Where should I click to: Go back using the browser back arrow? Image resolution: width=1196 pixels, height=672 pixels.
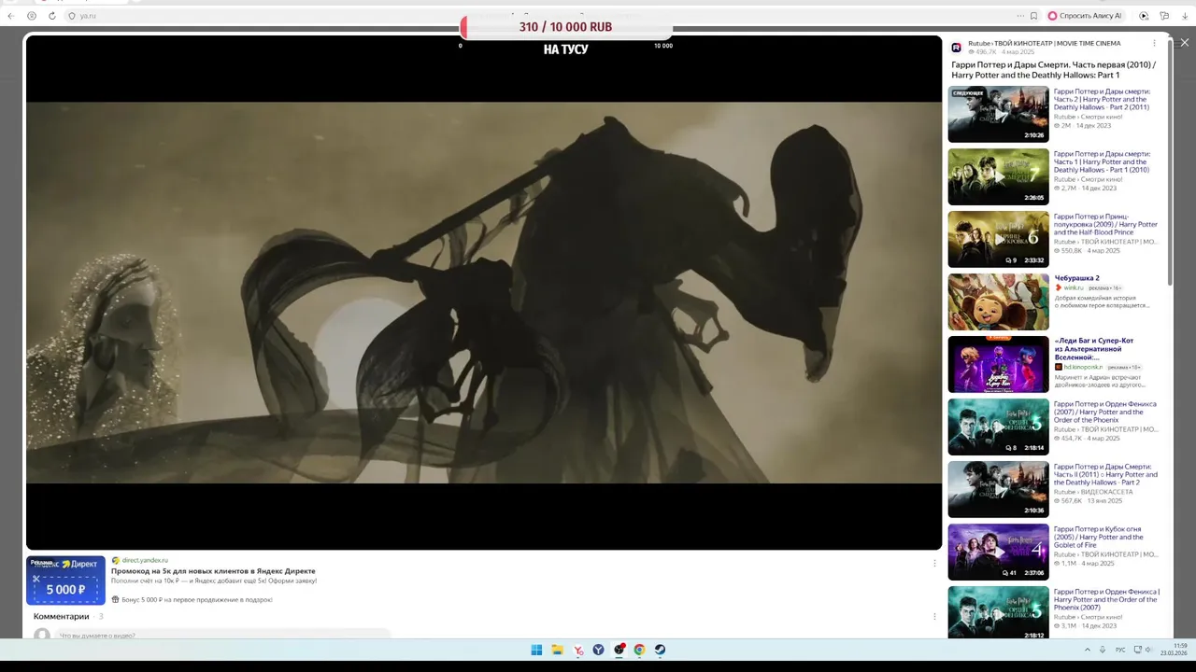point(10,16)
